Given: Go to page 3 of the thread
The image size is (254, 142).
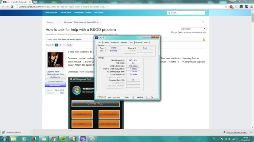Looking at the screenshot, I should point(64,45).
